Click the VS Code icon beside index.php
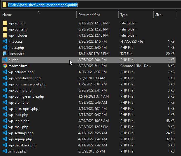The image size is (181, 156). coord(5,47)
